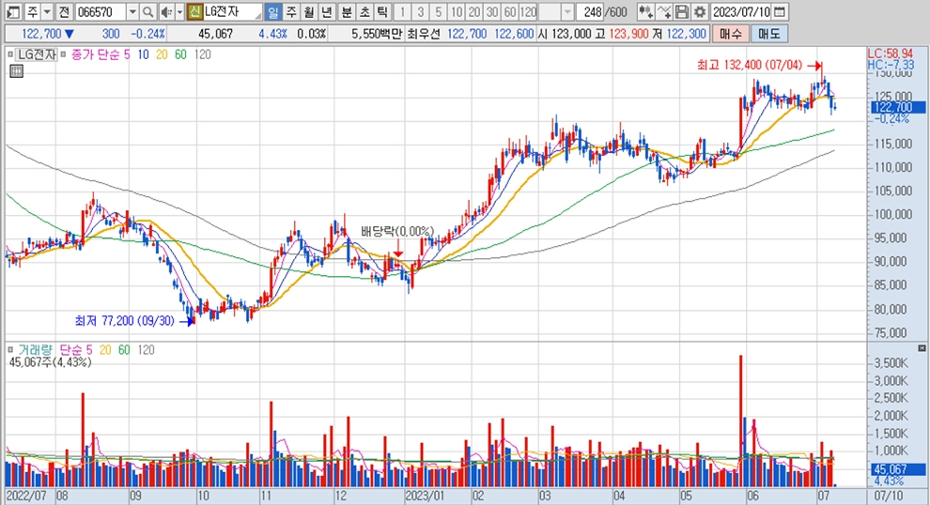Expand the stock code 066570 dropdown
This screenshot has height=505, width=930.
(132, 12)
